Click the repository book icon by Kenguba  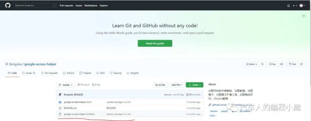click(7, 64)
